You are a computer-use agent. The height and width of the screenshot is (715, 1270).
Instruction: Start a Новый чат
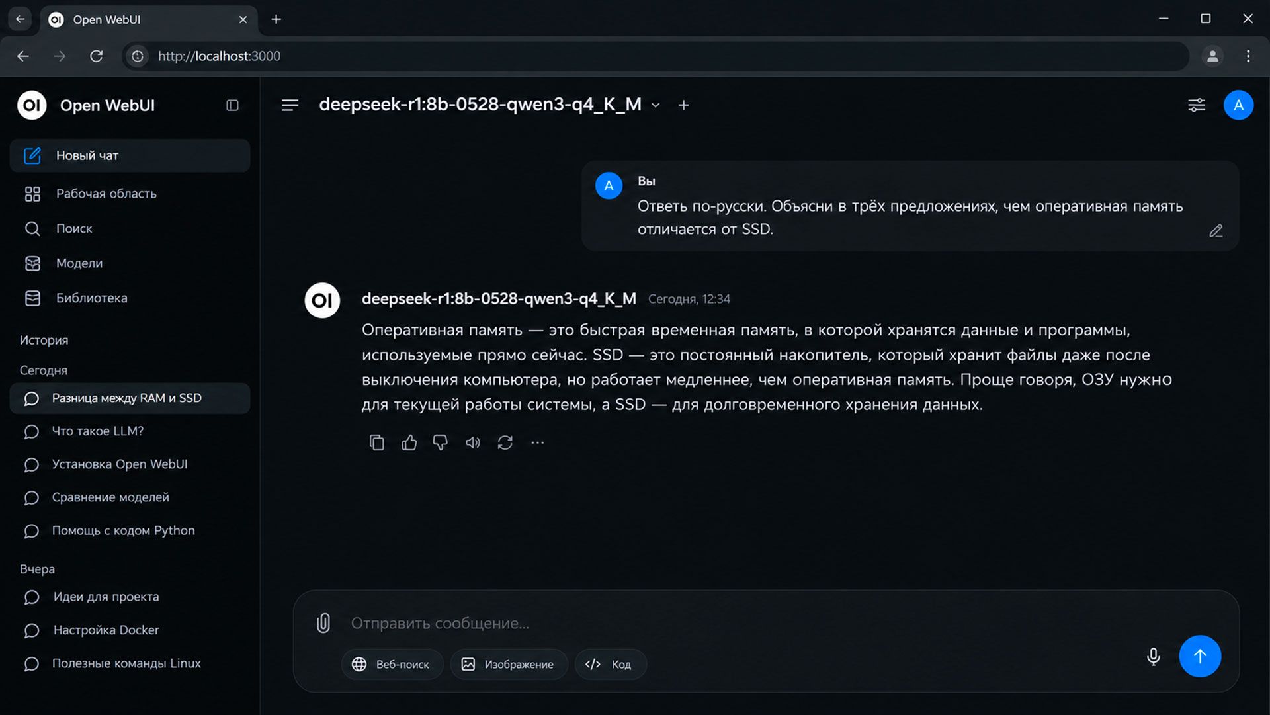point(130,155)
